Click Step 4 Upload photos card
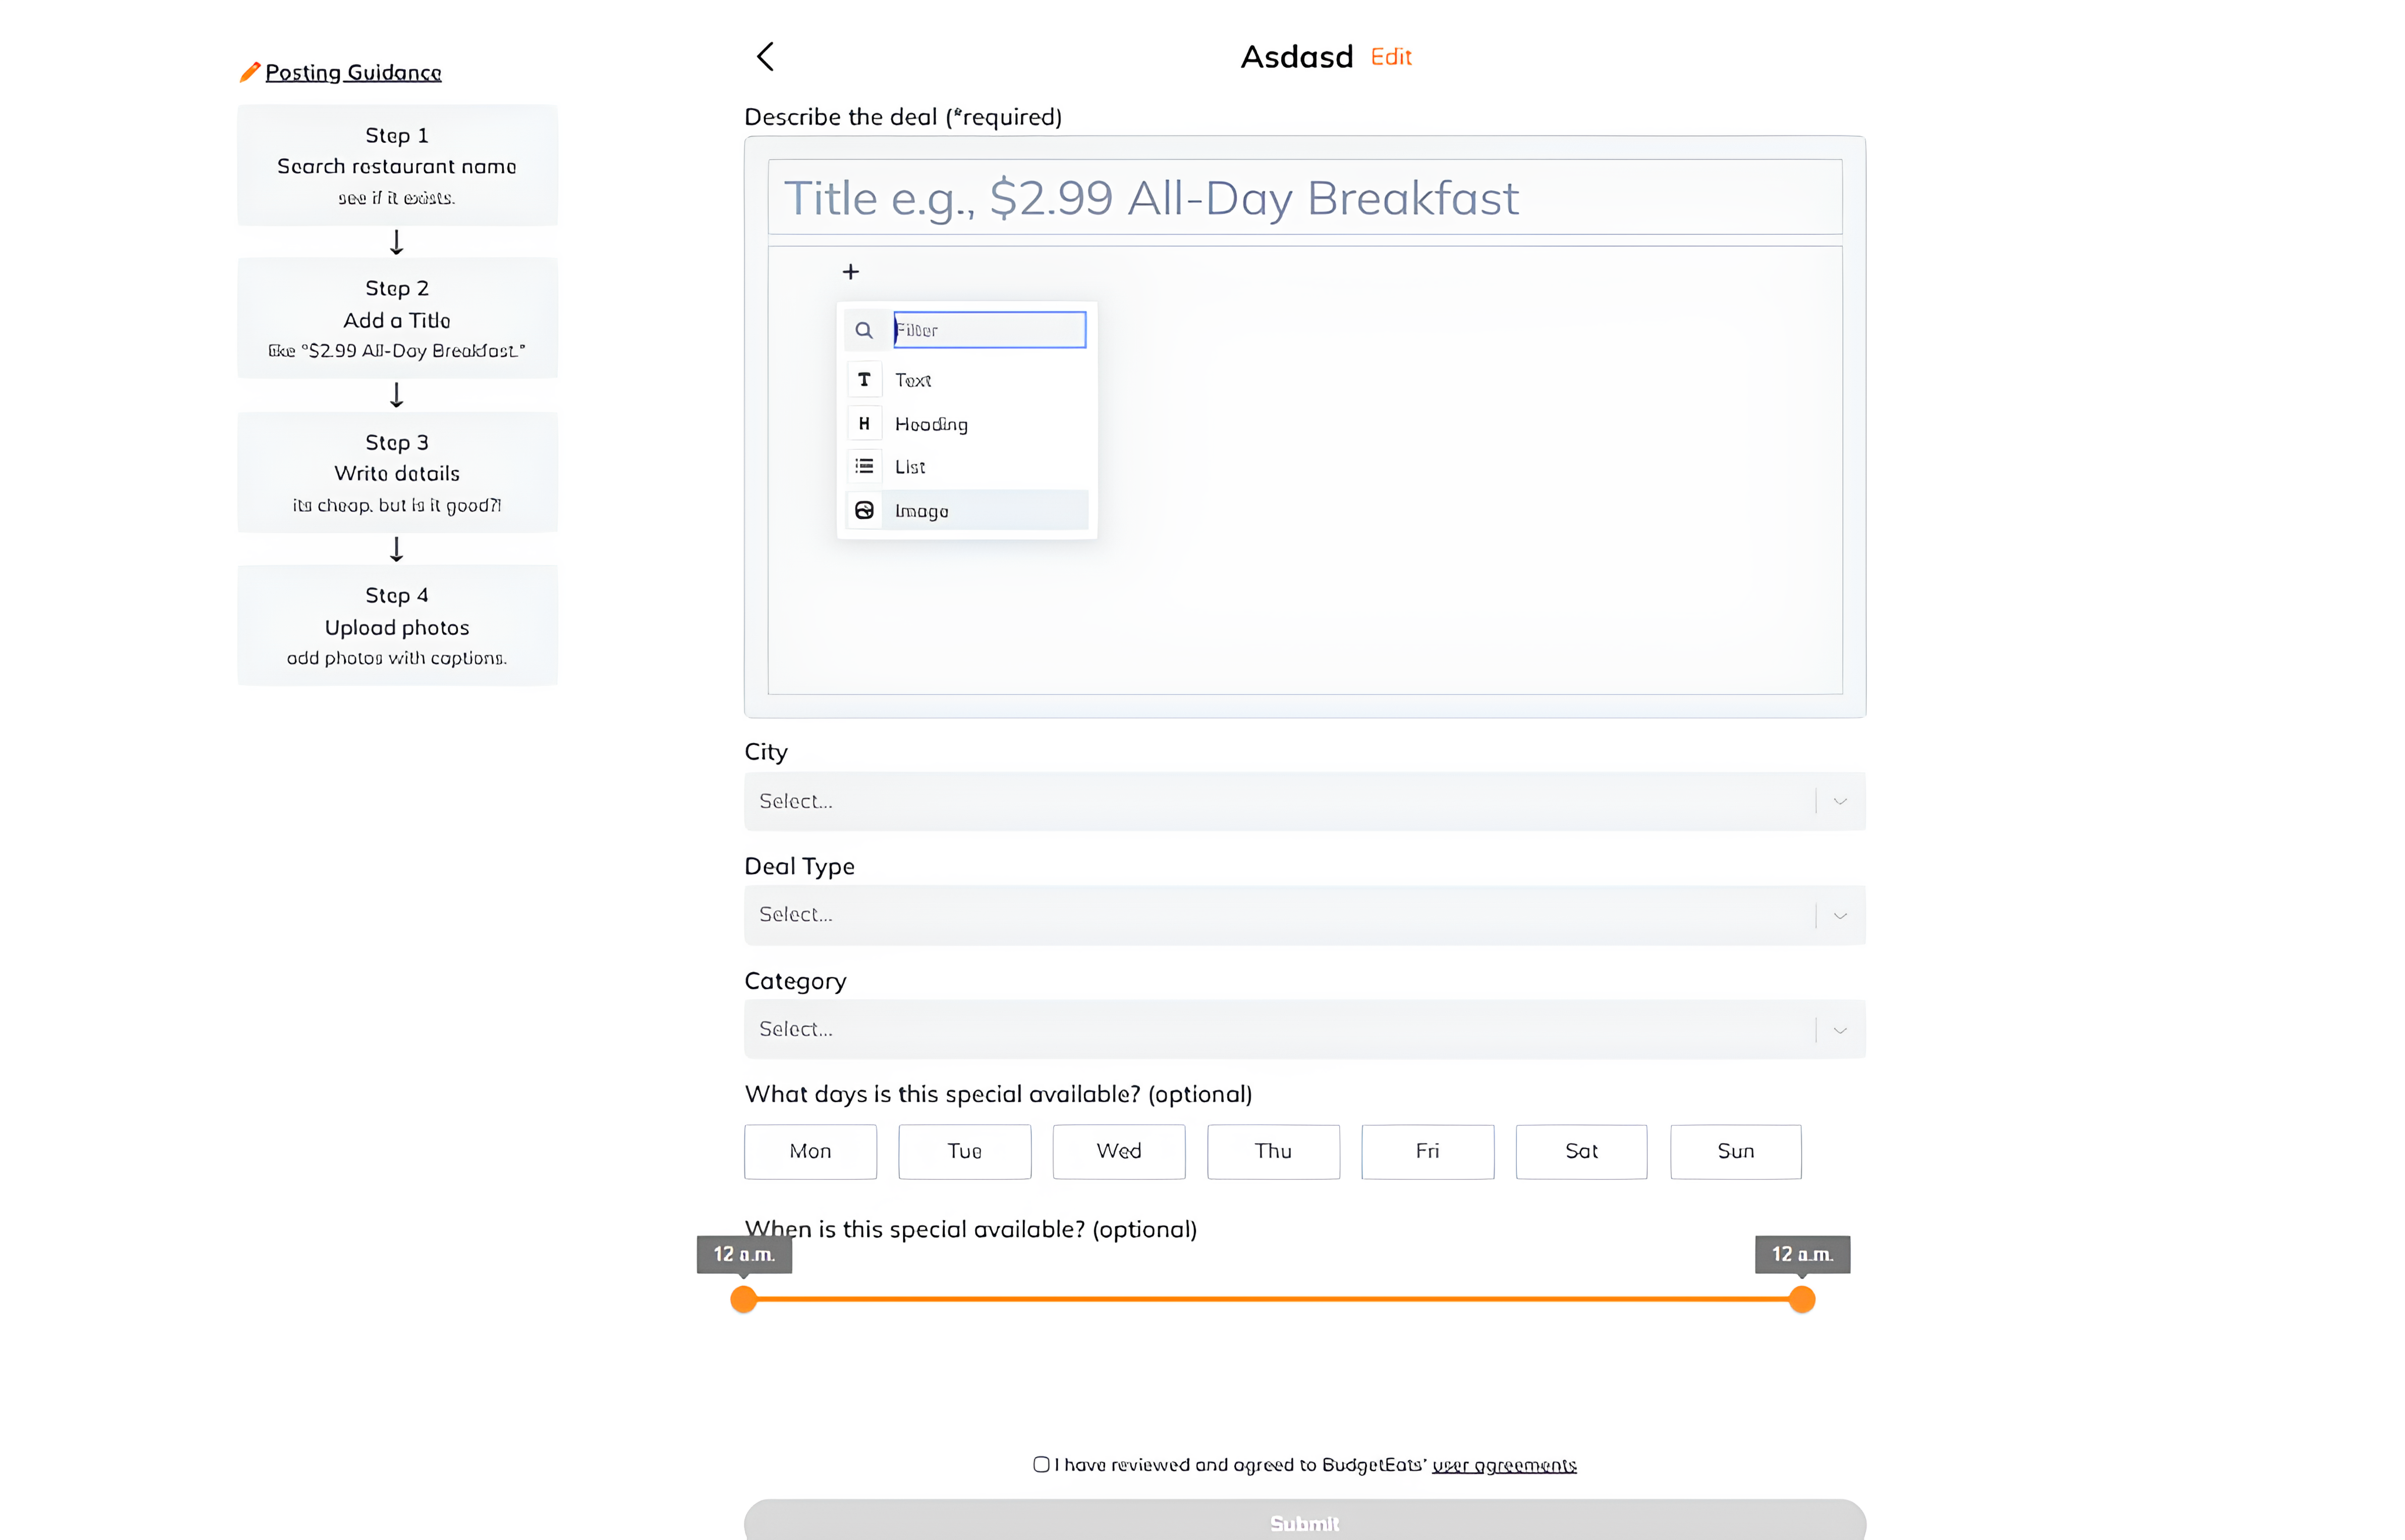Image resolution: width=2405 pixels, height=1540 pixels. tap(397, 625)
